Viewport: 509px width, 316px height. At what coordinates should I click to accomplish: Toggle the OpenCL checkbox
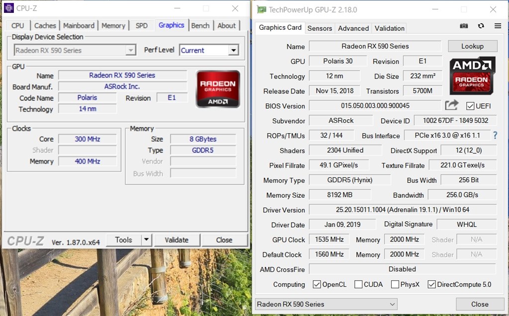[x=317, y=284]
